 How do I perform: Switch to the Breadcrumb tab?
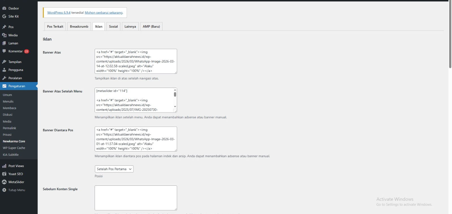[79, 27]
